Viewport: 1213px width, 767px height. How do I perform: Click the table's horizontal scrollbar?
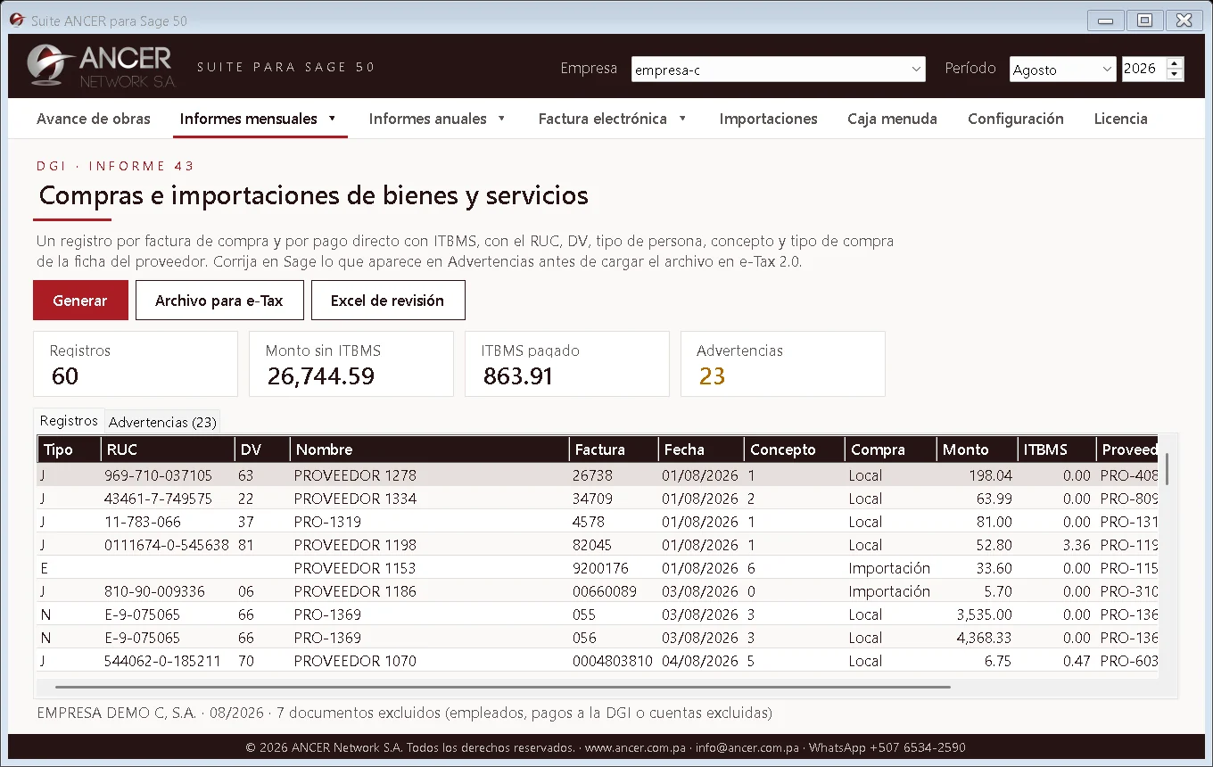(503, 687)
